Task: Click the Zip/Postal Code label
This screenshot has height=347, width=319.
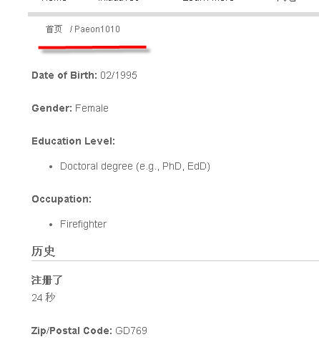Action: click(72, 331)
